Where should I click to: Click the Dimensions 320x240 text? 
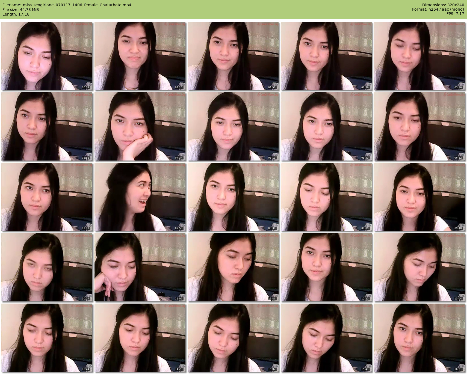click(x=443, y=5)
